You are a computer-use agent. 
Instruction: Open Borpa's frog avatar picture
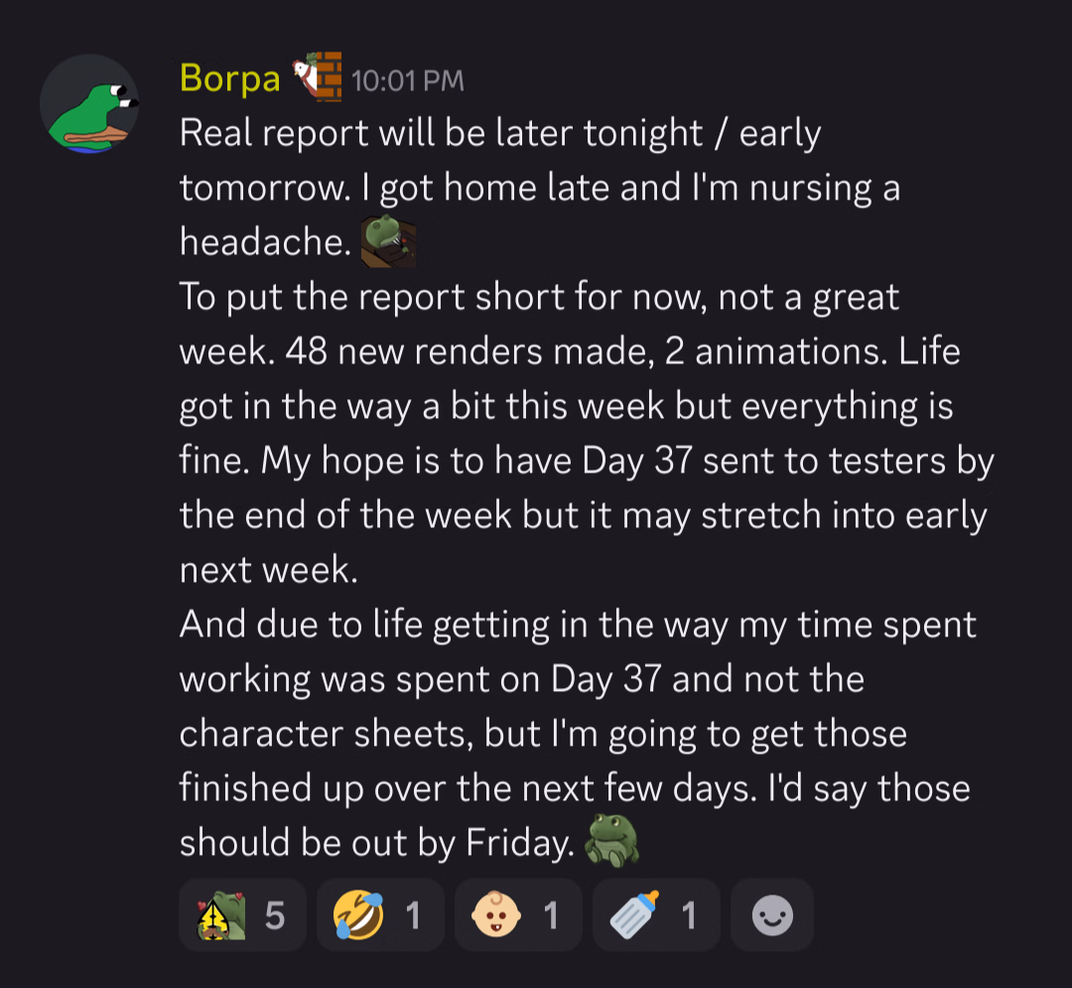pos(88,103)
